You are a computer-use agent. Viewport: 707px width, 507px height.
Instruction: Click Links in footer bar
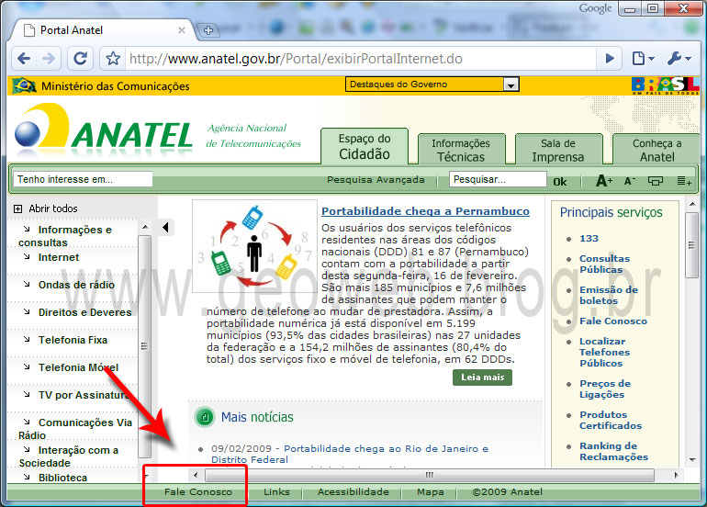click(276, 491)
